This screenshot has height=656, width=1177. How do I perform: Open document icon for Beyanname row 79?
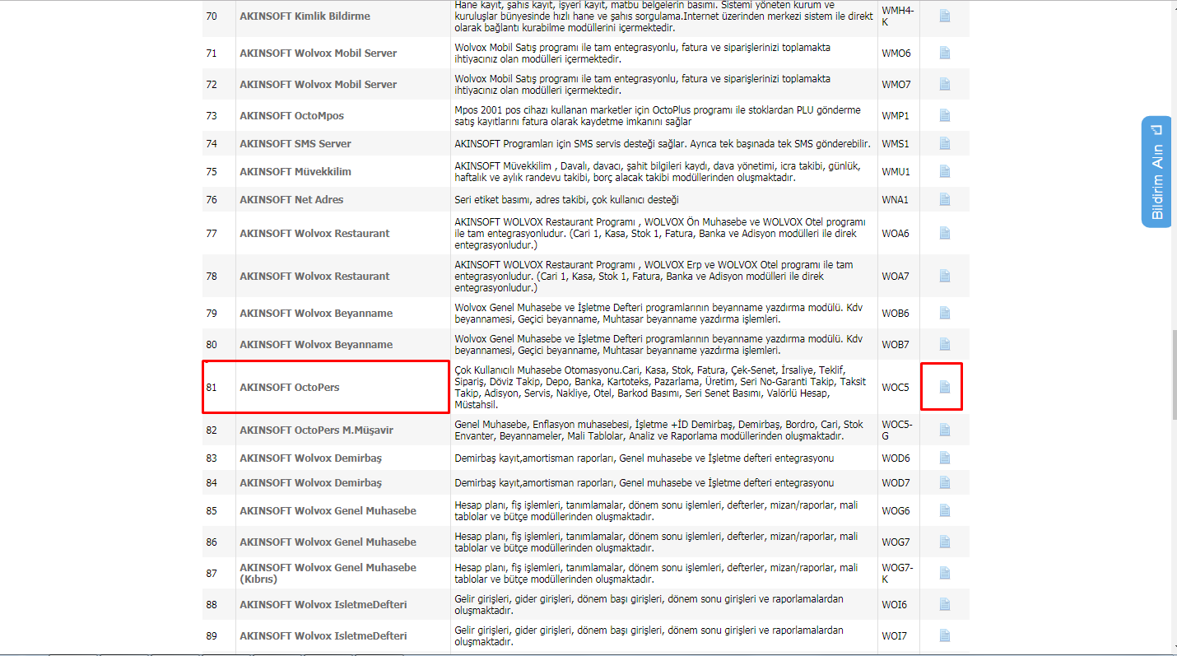coord(944,313)
